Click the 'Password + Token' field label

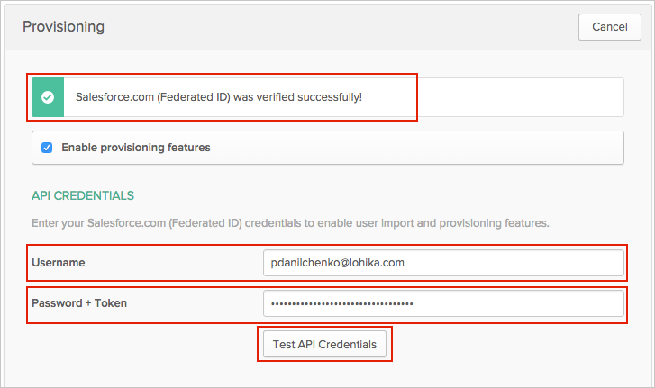[x=79, y=303]
